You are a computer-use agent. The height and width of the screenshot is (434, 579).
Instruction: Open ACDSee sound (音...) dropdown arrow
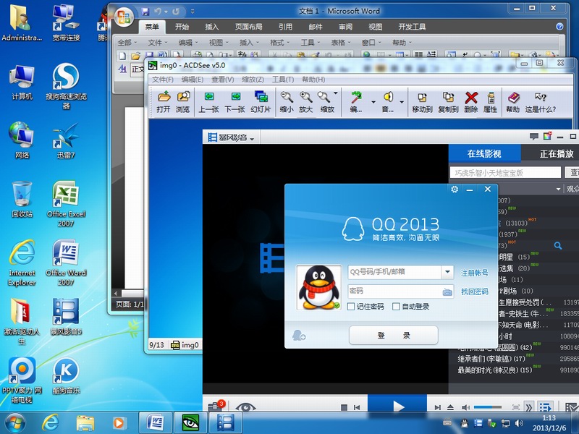pyautogui.click(x=402, y=102)
